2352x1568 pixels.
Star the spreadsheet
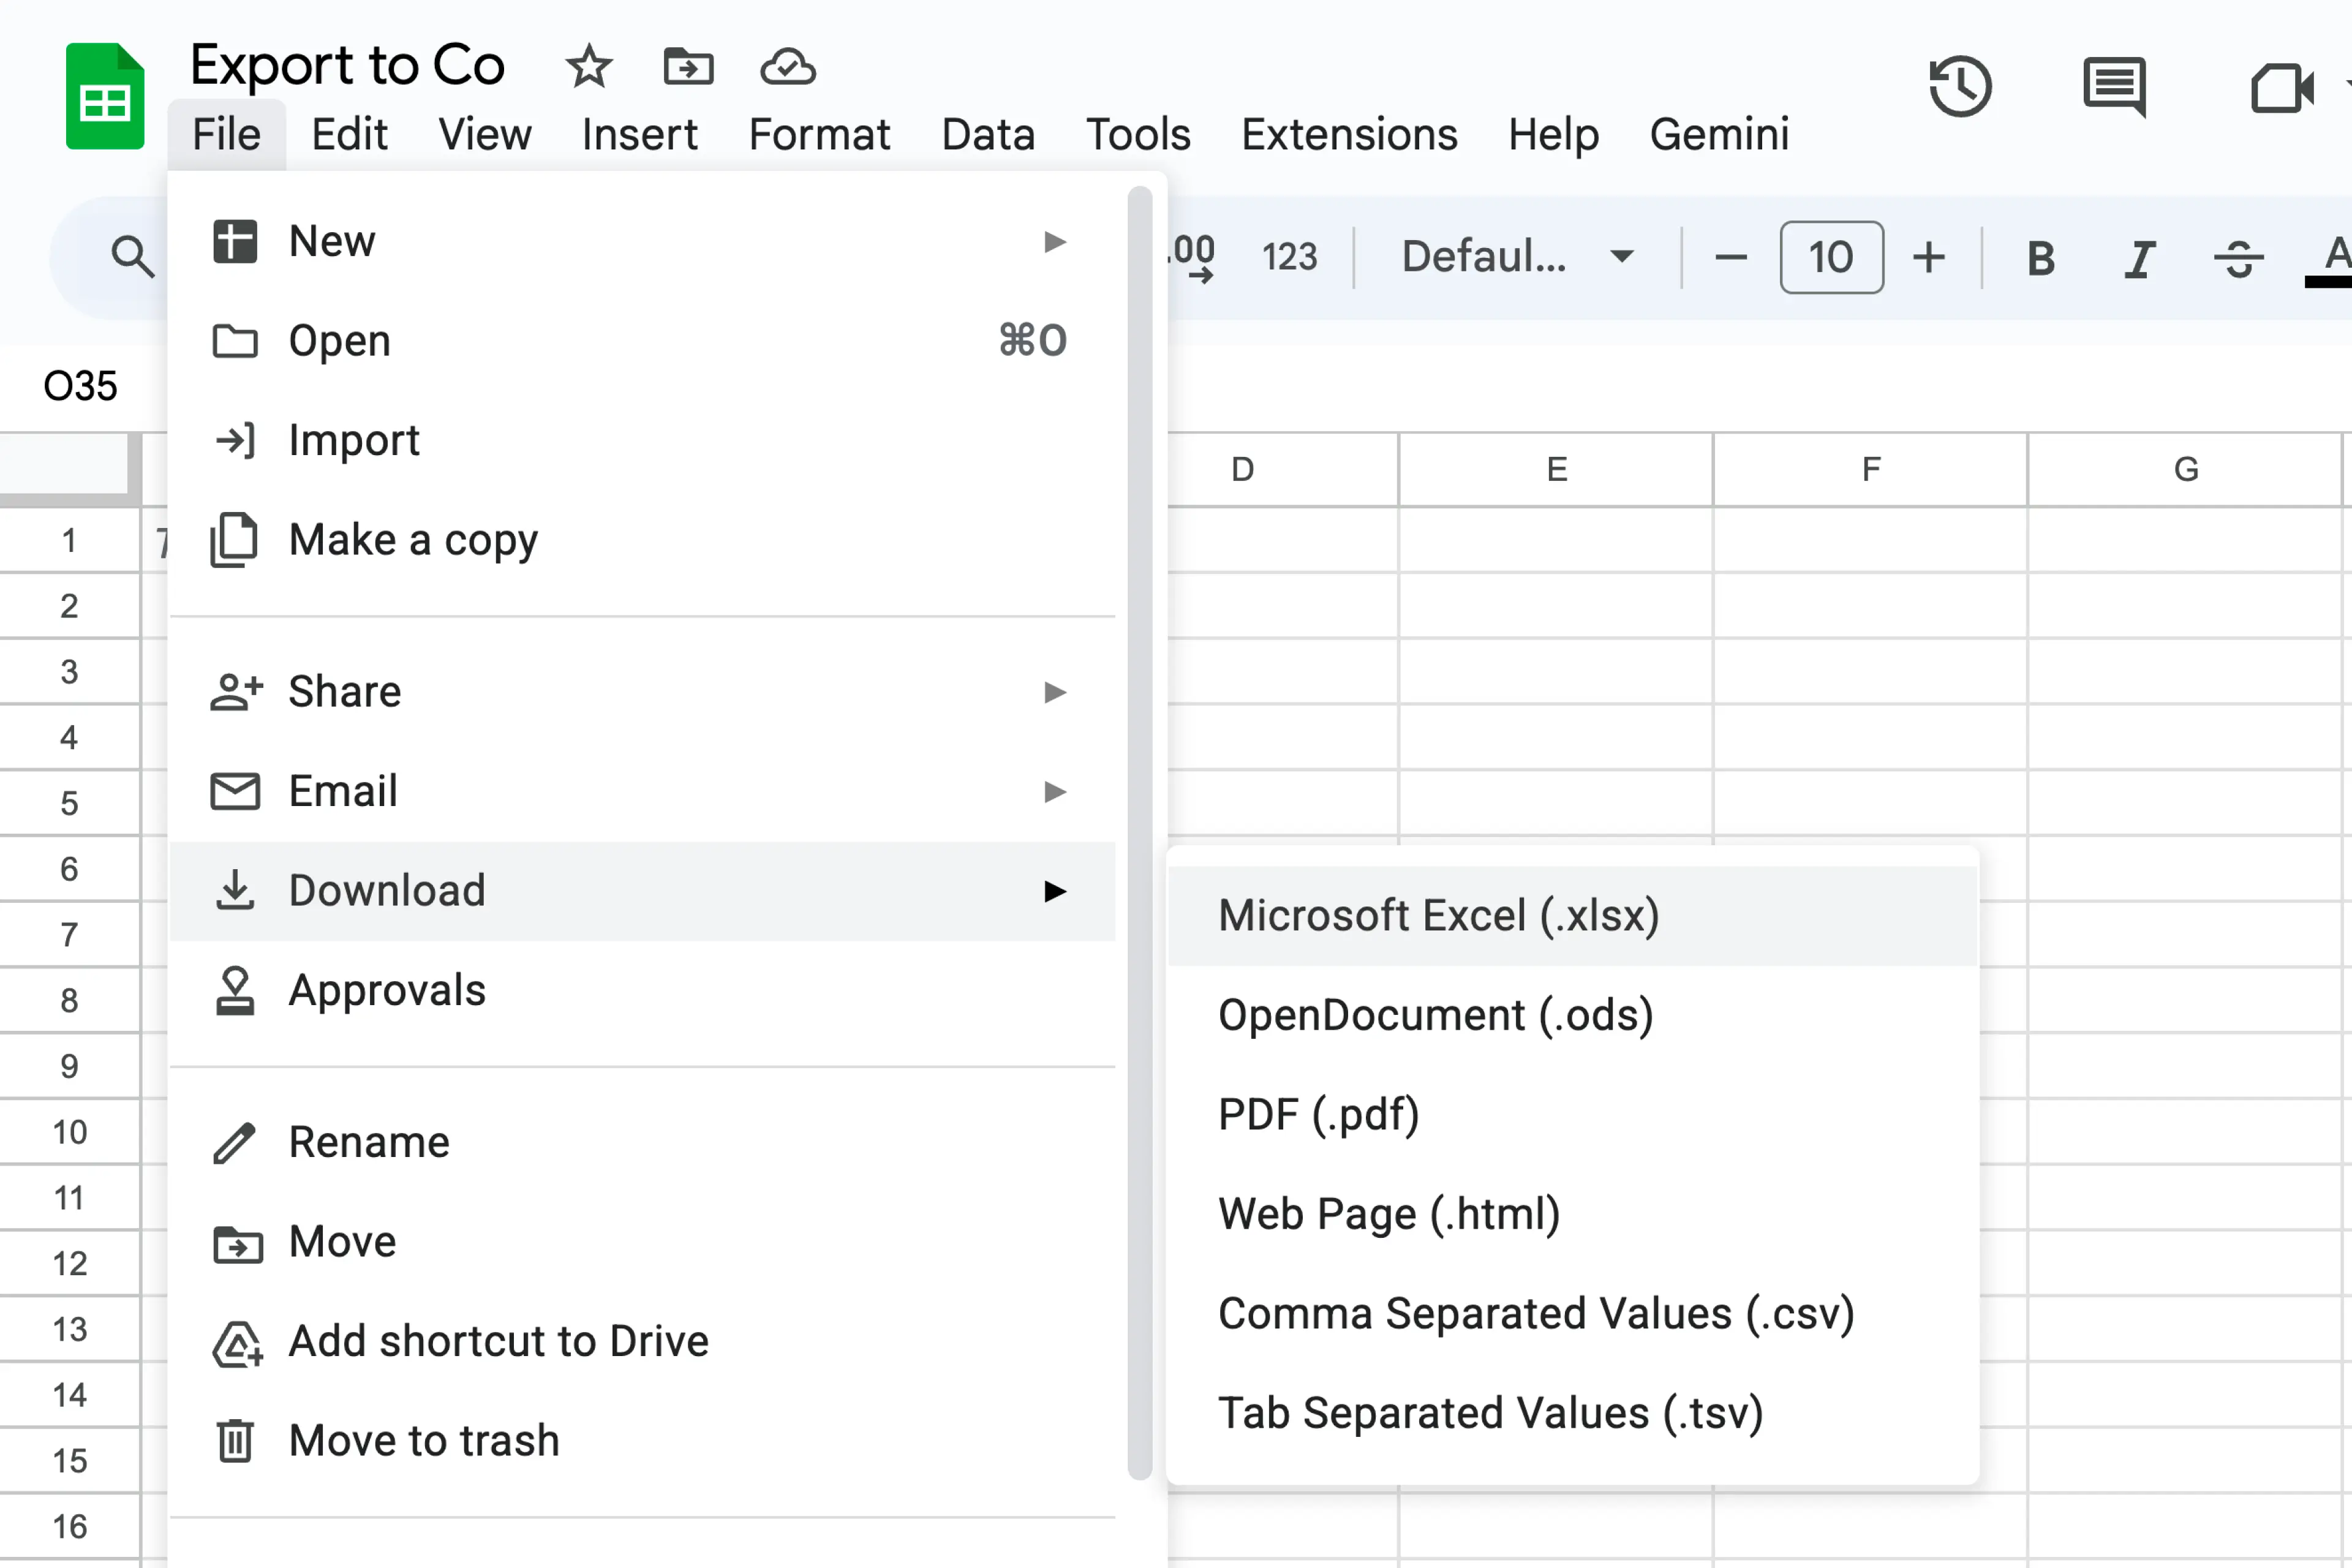tap(589, 67)
